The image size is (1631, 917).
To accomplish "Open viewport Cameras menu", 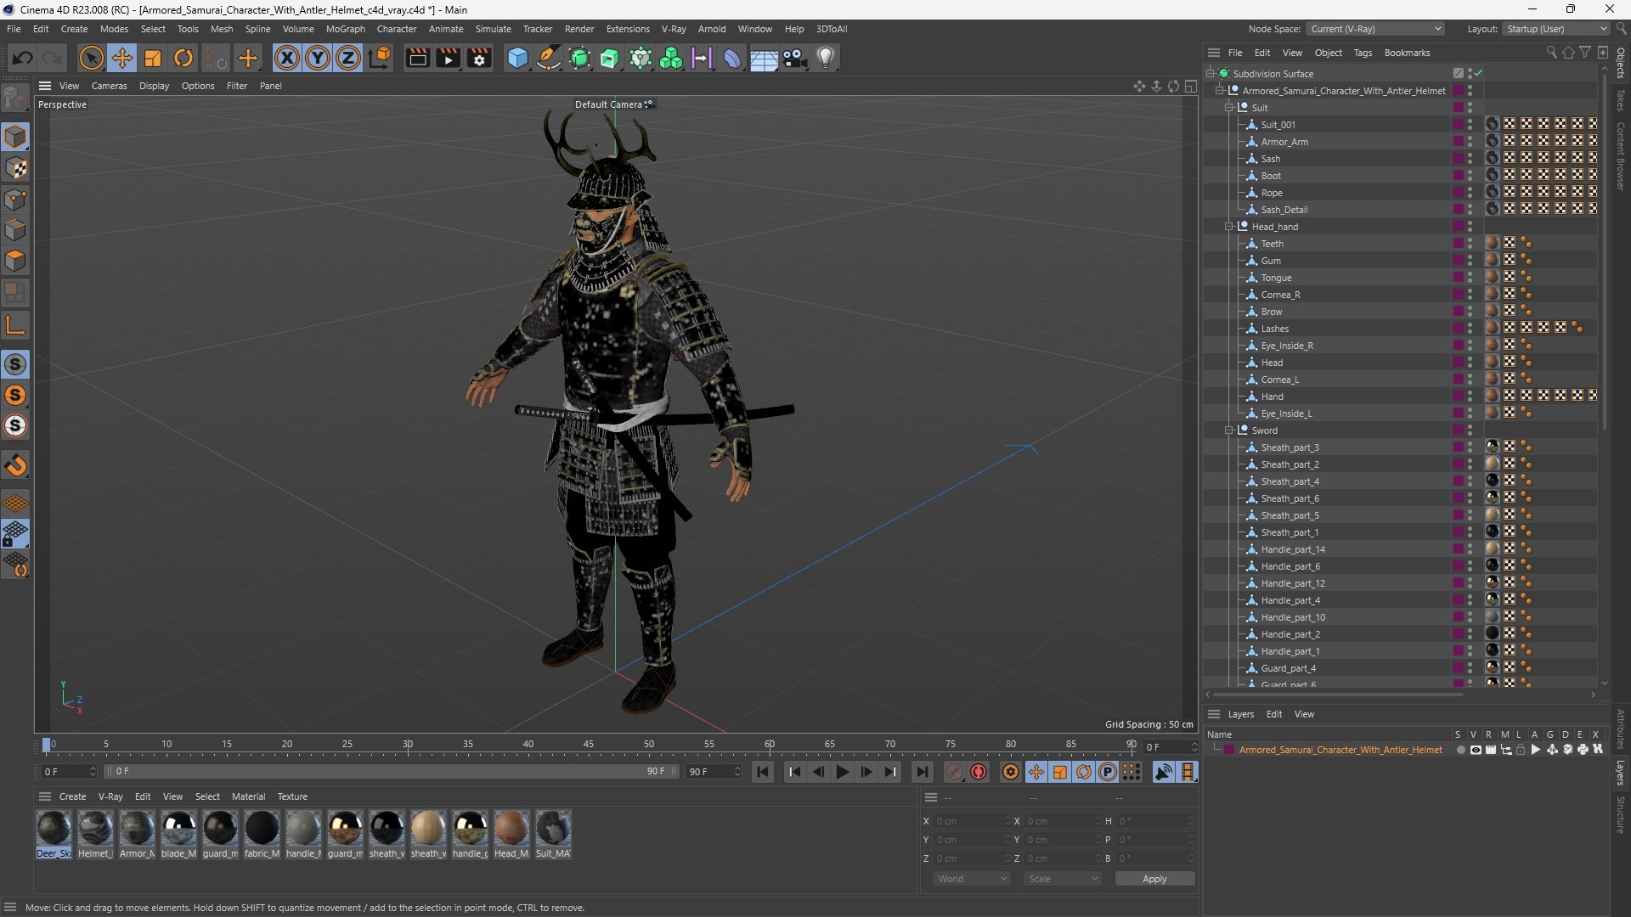I will [x=109, y=86].
